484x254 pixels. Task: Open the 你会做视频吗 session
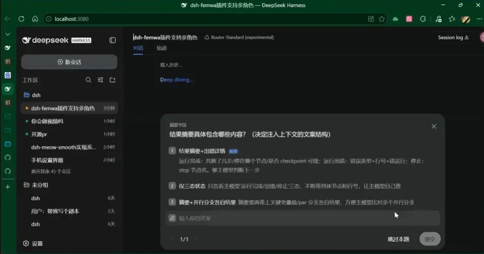tap(69, 121)
